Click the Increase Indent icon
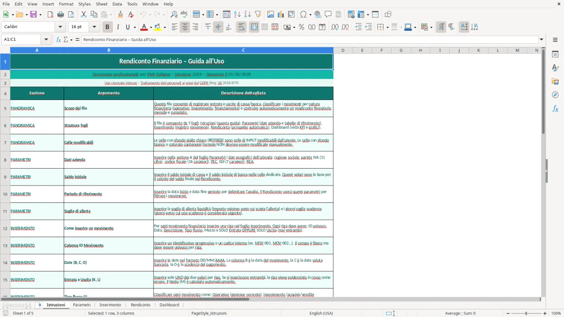The height and width of the screenshot is (317, 564). 358,27
